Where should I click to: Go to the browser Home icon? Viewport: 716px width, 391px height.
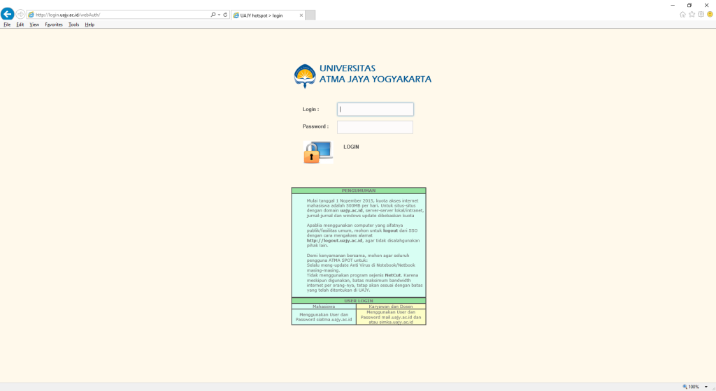pos(682,14)
